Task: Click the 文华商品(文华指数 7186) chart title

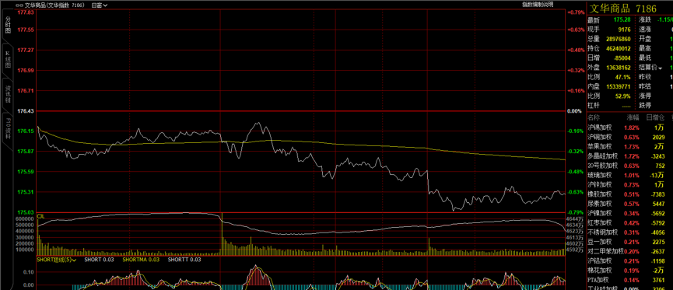Action: pos(55,5)
